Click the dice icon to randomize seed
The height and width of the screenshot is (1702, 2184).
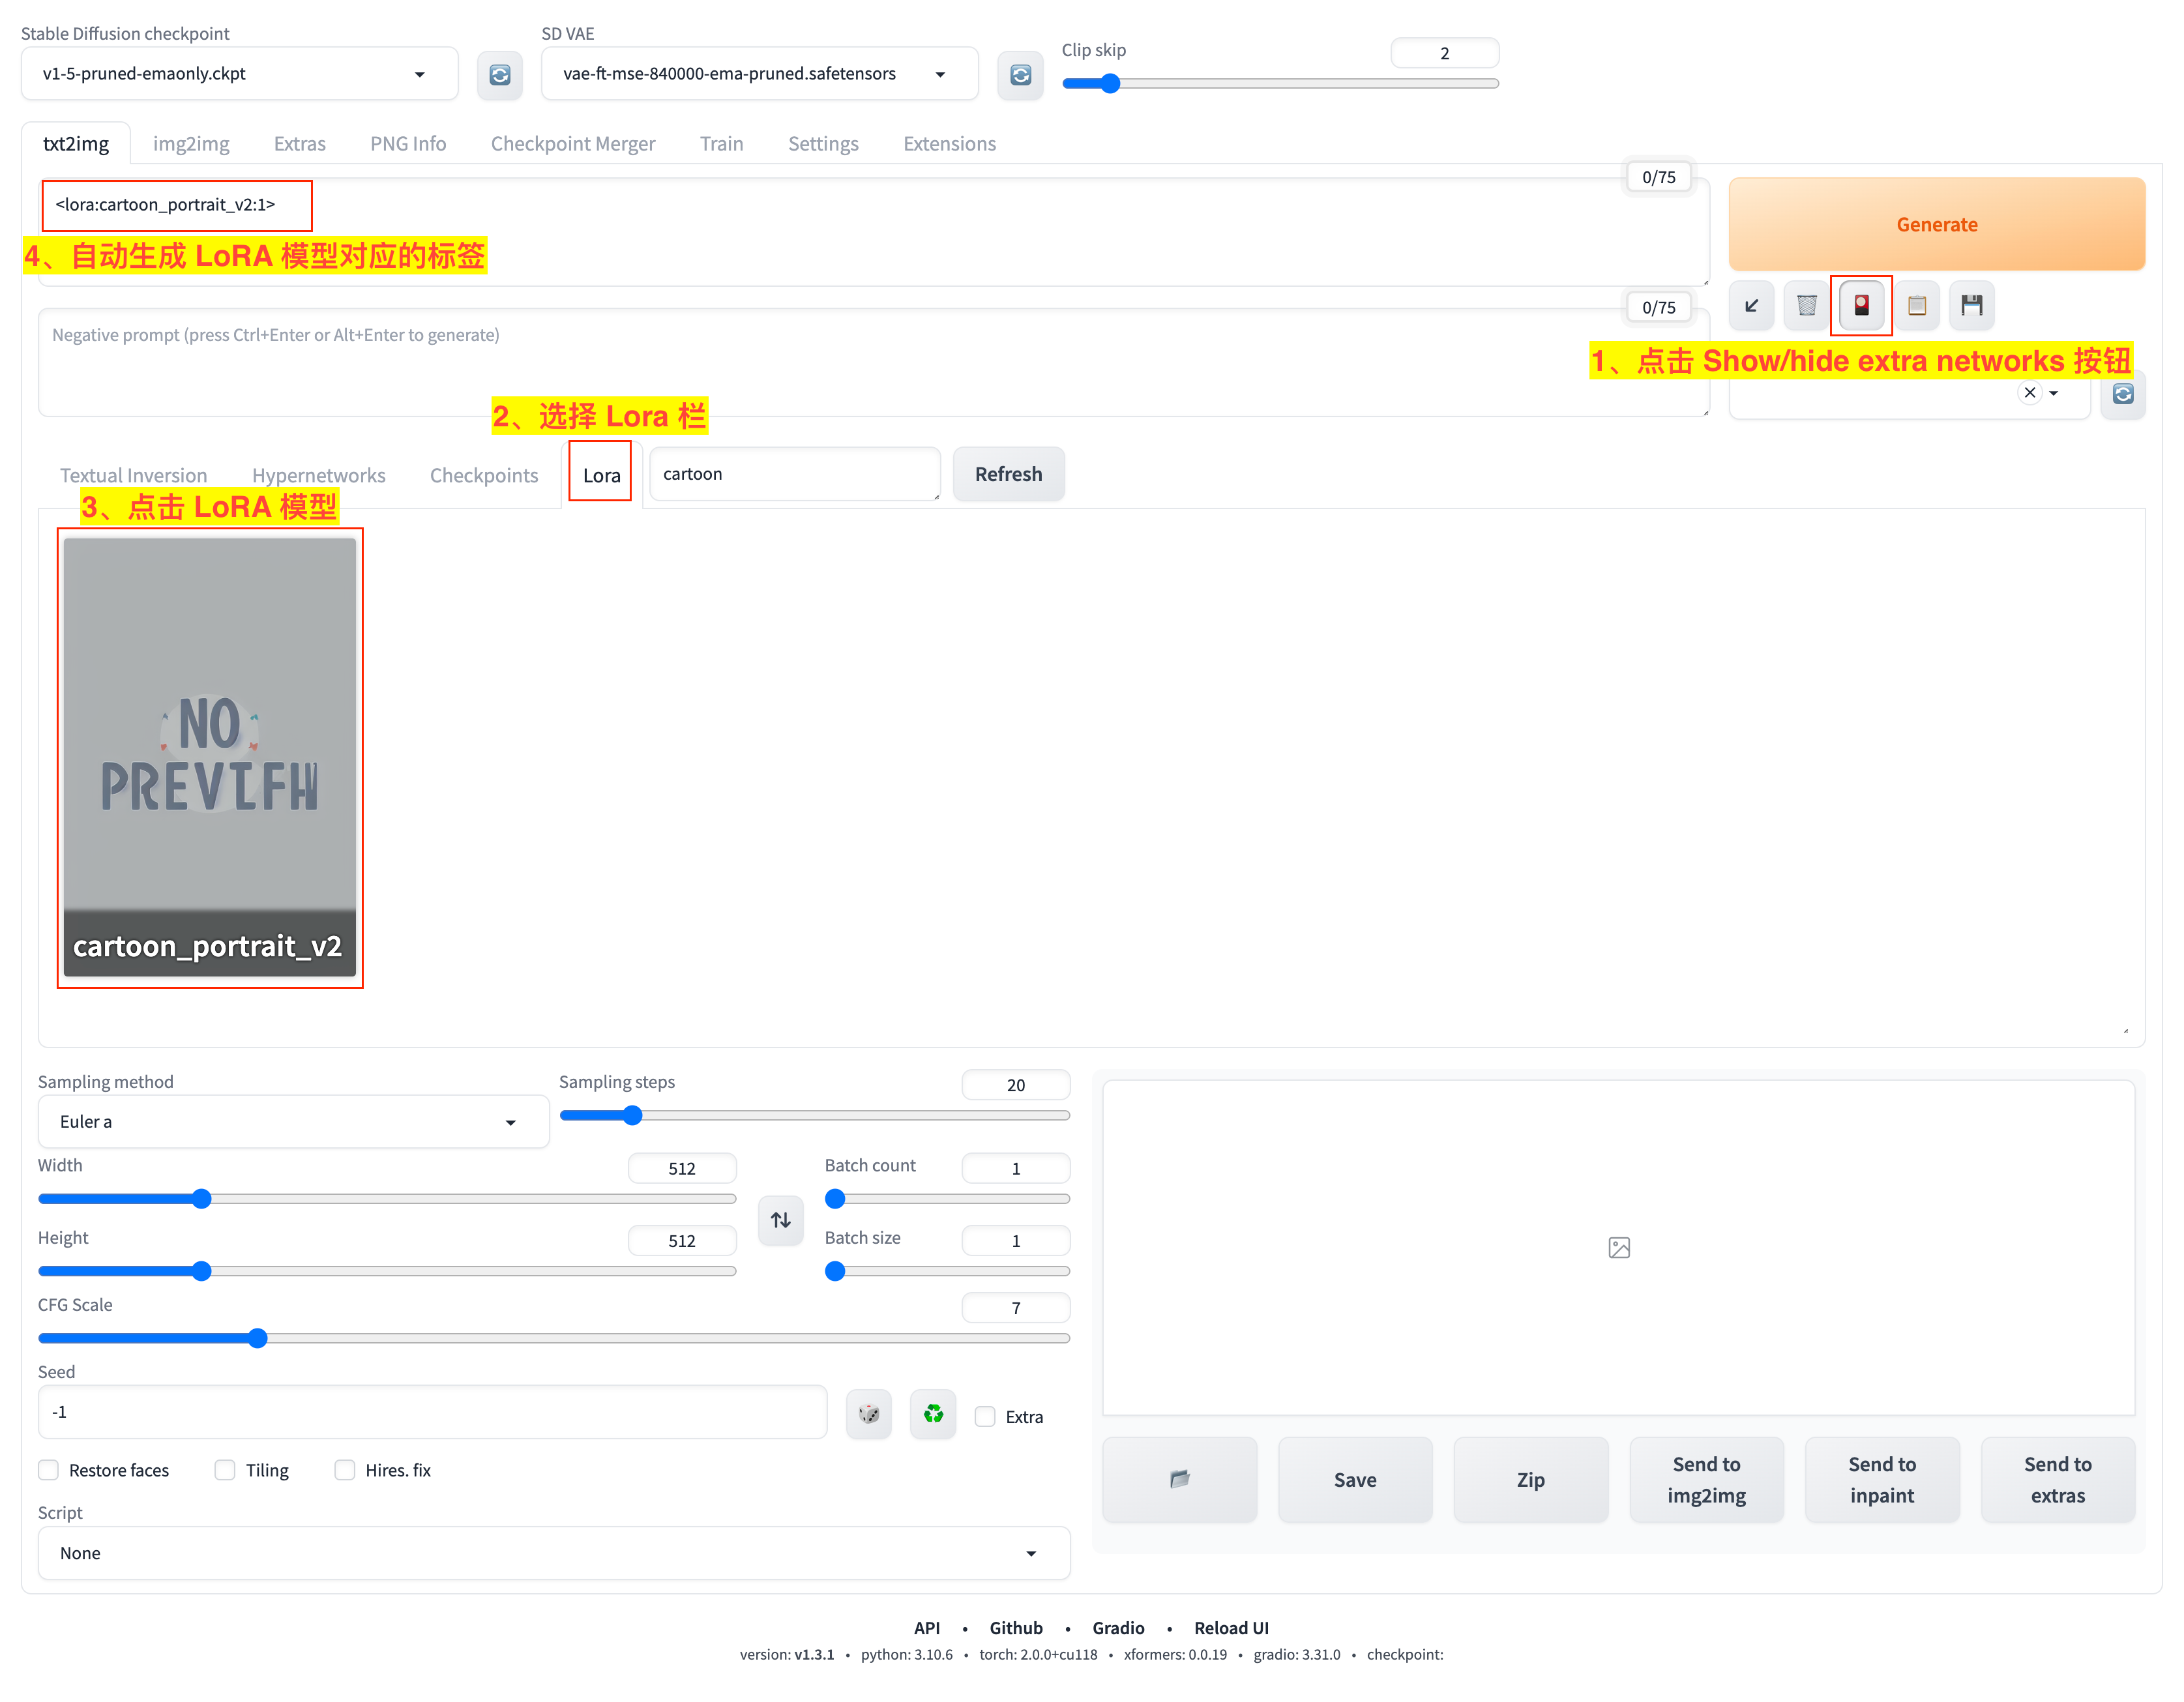tap(868, 1414)
